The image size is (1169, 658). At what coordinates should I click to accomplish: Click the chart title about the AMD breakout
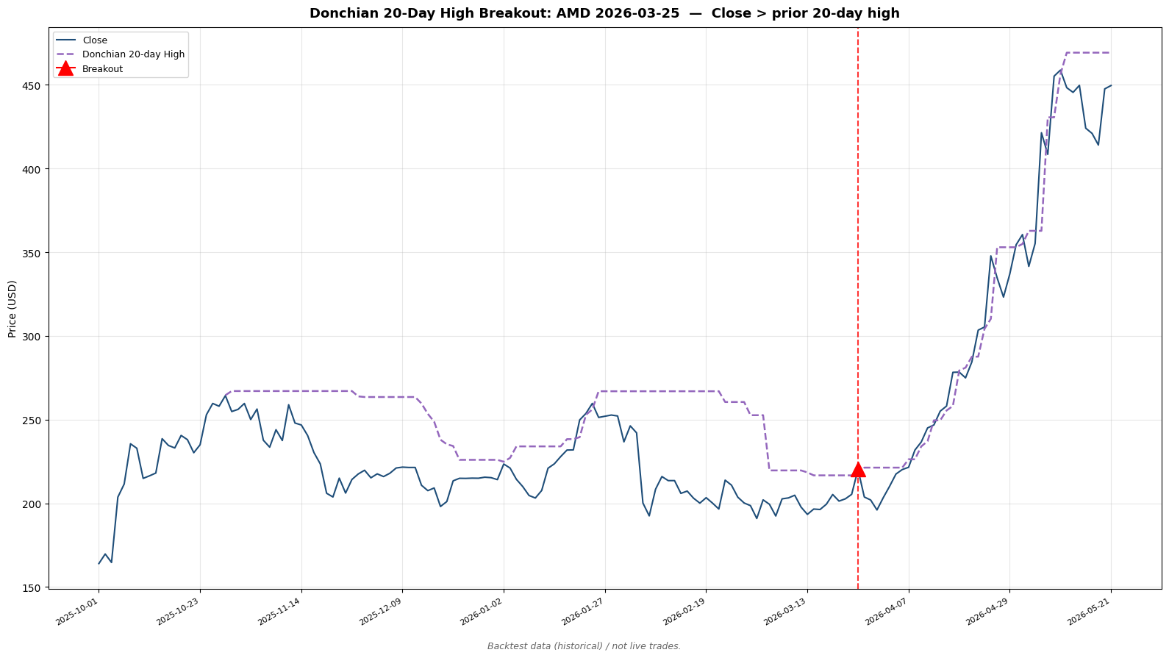coord(604,13)
